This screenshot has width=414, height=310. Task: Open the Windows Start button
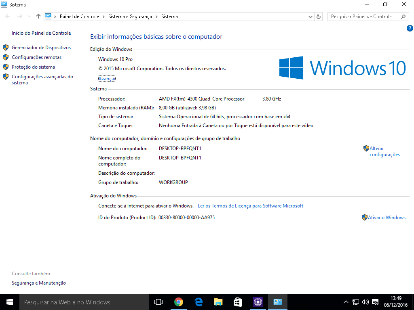[10, 302]
